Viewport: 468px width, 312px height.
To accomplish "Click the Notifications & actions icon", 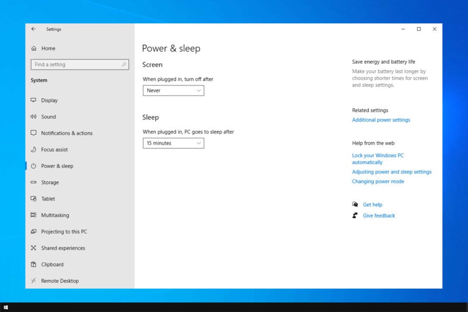I will coord(33,133).
